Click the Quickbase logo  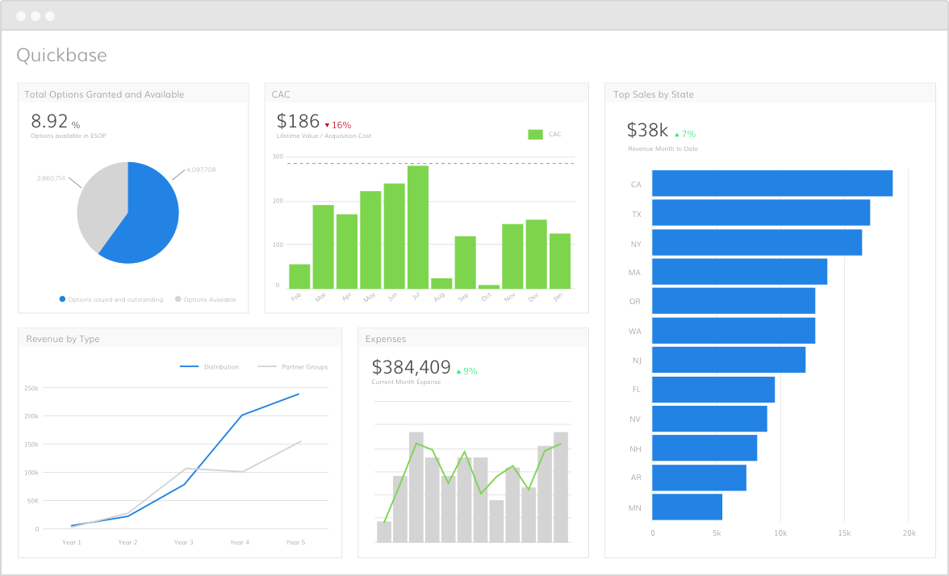pos(62,55)
